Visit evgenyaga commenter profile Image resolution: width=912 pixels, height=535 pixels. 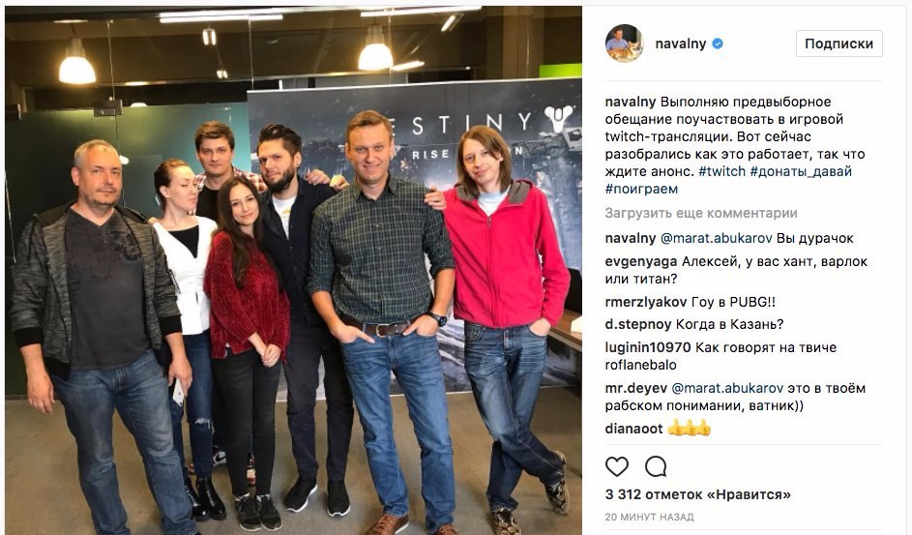tap(641, 262)
